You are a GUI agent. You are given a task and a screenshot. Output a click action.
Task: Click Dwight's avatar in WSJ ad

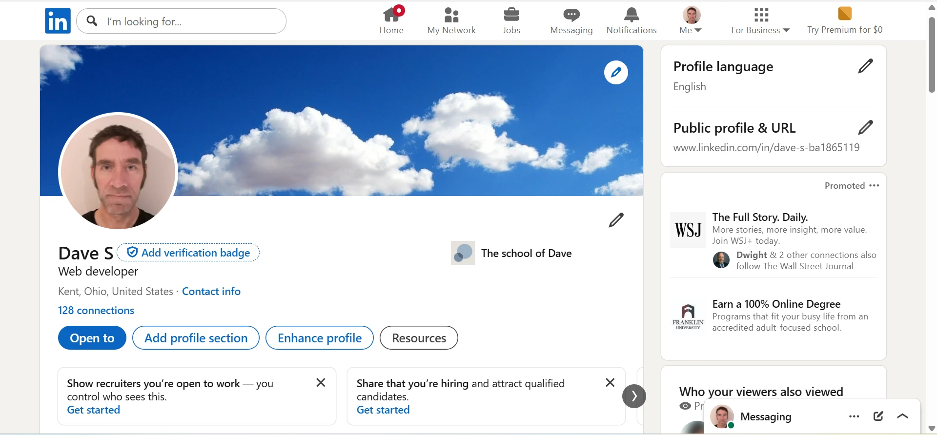[721, 260]
